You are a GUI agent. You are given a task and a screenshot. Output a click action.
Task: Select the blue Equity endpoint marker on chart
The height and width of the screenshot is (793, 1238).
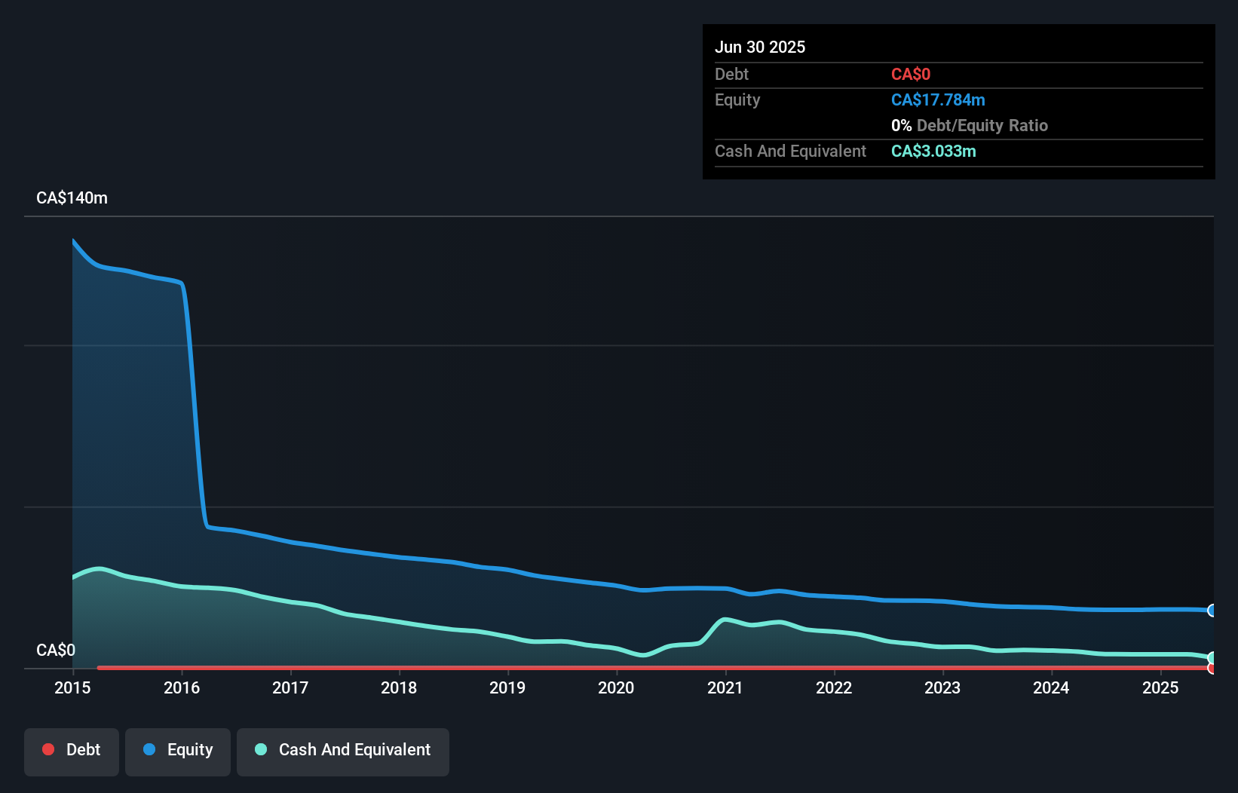[x=1211, y=611]
